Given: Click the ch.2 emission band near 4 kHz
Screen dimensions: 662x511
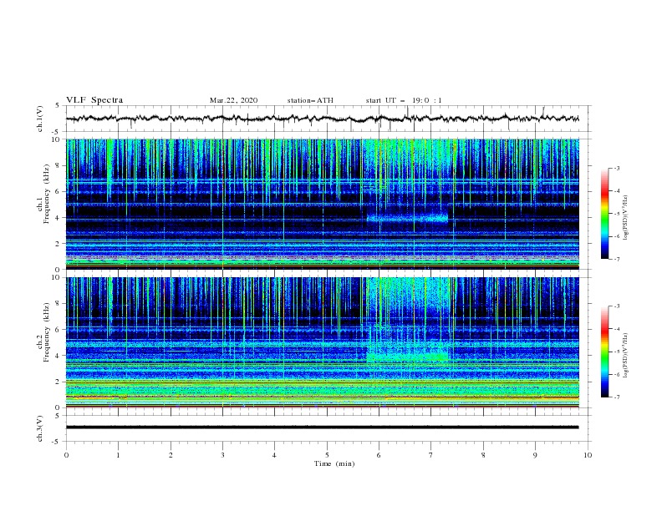Looking at the screenshot, I should 407,357.
